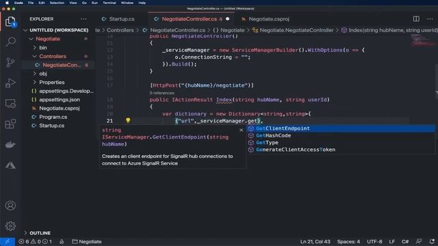Open Remote Explorer view

click(10, 103)
